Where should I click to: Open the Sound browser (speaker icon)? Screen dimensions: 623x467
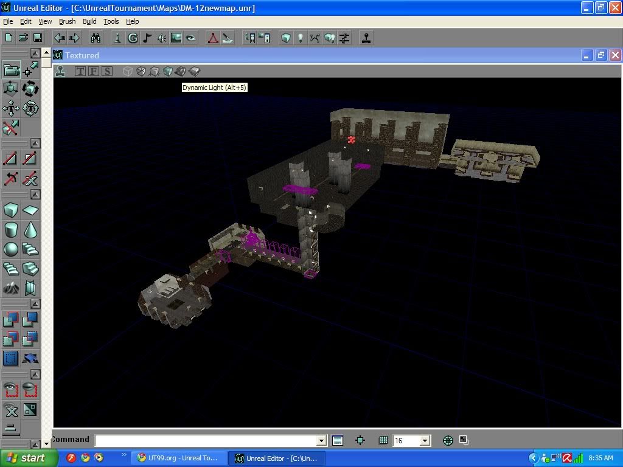[162, 38]
